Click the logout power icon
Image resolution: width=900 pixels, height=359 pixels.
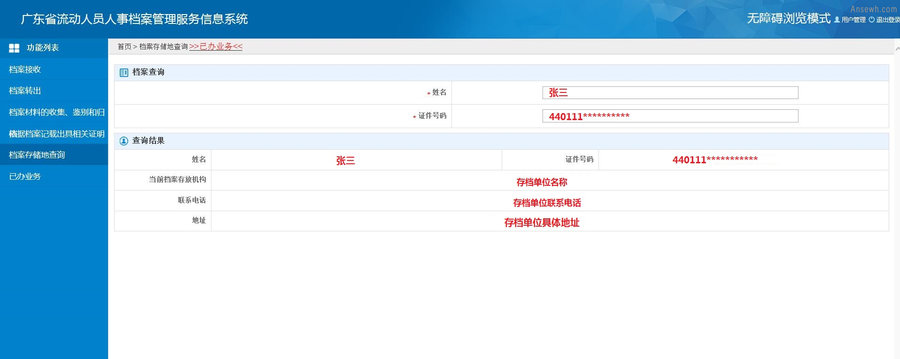(x=872, y=20)
